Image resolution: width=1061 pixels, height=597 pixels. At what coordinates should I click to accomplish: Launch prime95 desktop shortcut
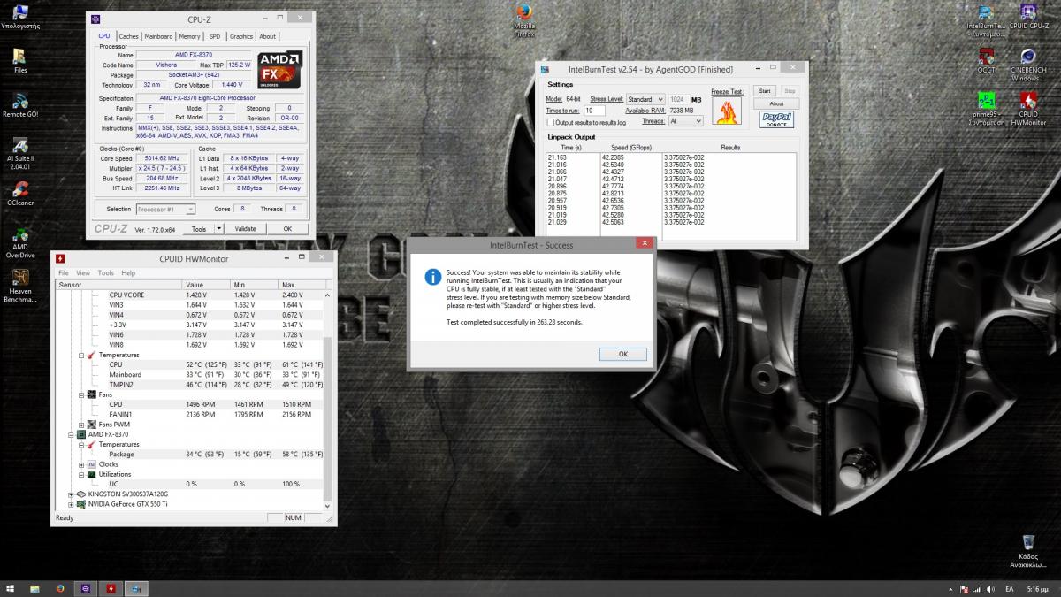pyautogui.click(x=987, y=109)
